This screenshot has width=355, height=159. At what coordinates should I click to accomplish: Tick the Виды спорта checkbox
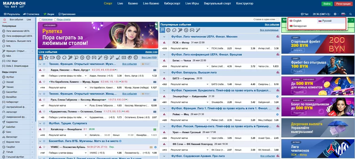[55, 20]
